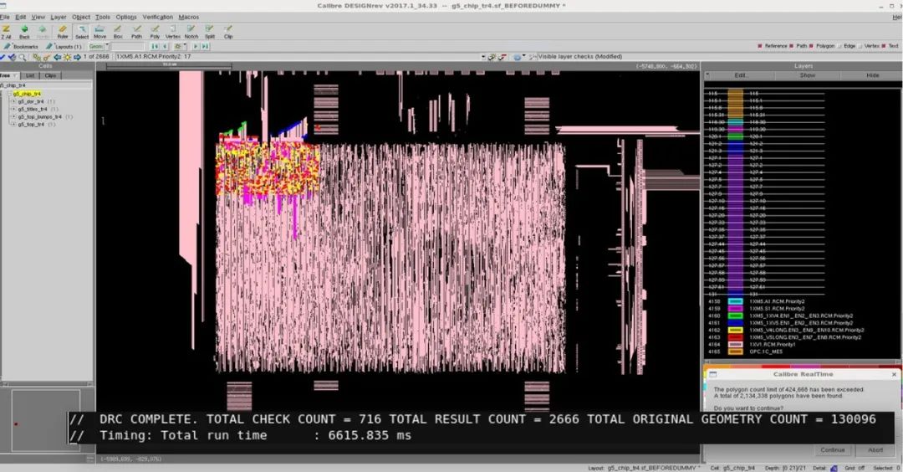Enable the Edge selection checkbox

[839, 46]
